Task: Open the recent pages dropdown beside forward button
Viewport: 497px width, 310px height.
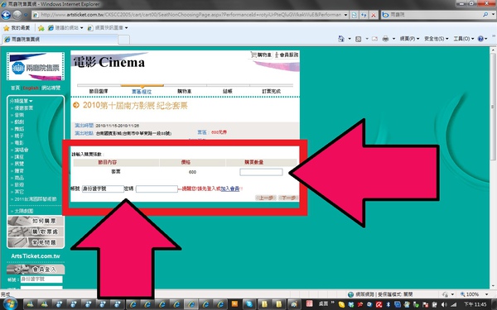Action: (26, 15)
